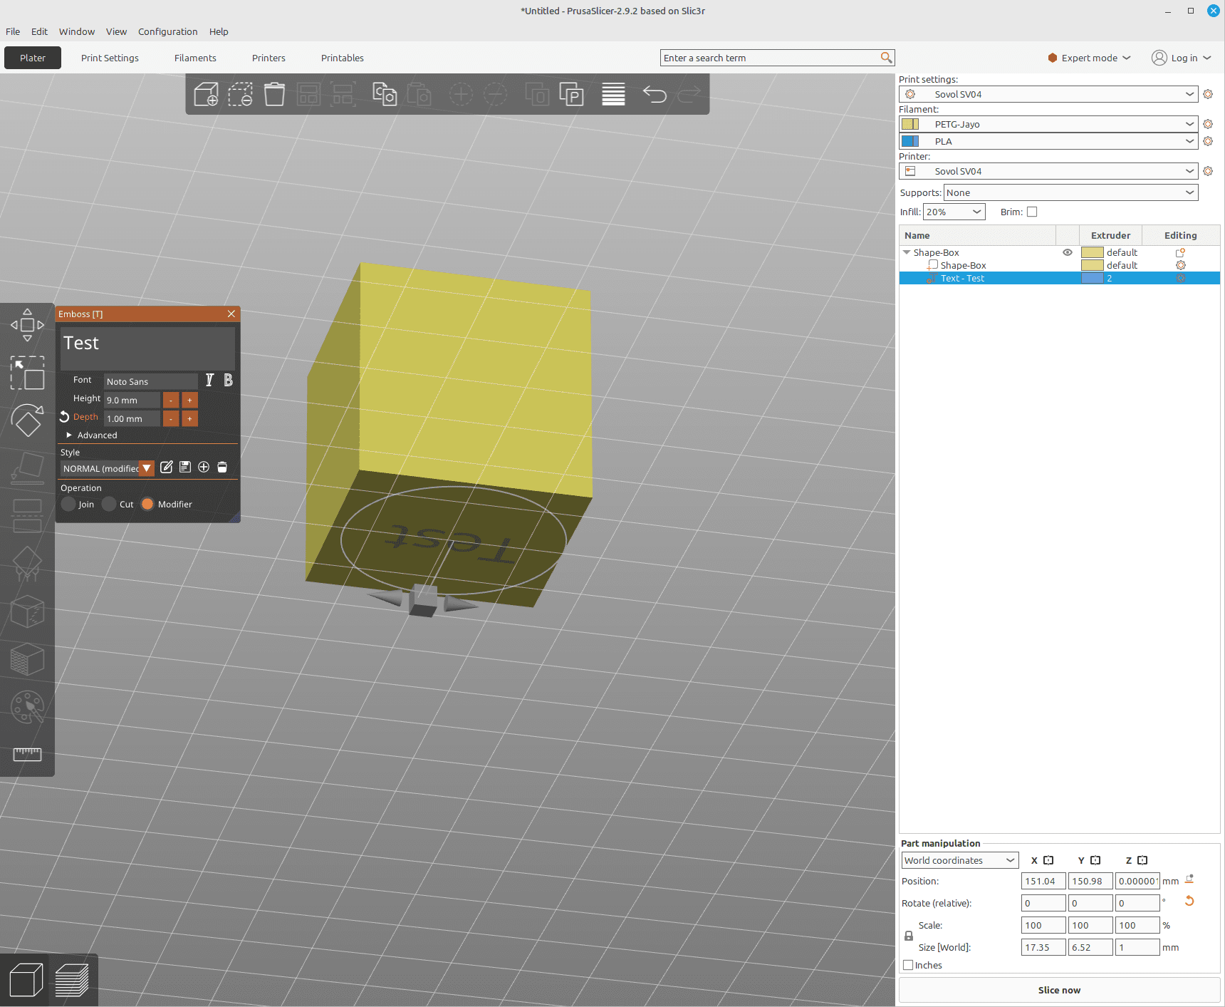Open the PETG-Jayo filament dropdown
This screenshot has width=1225, height=1007.
(x=1048, y=124)
